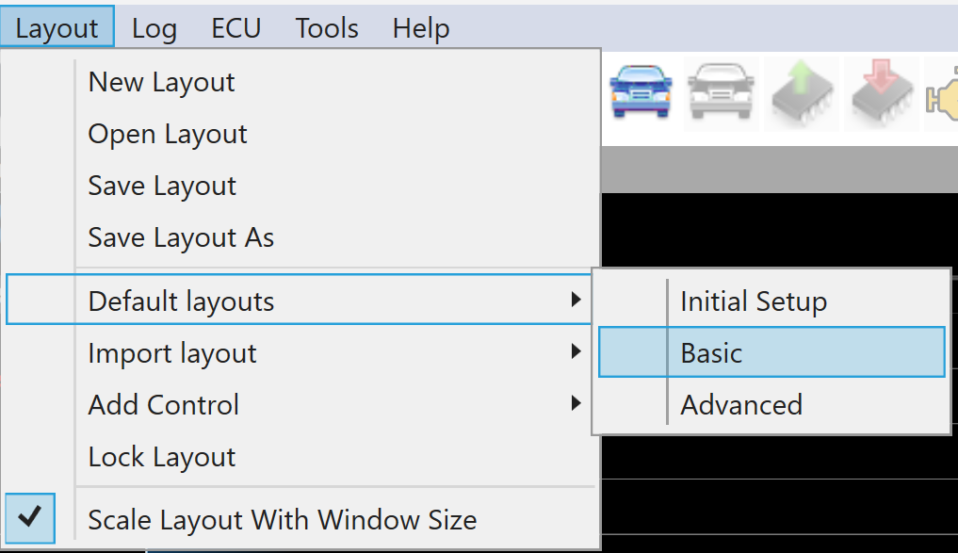Close the open Layout menu
Screen dimensions: 958x553
click(x=57, y=28)
